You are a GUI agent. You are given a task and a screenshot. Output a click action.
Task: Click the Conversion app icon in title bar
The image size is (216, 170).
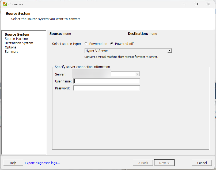(x=5, y=4)
